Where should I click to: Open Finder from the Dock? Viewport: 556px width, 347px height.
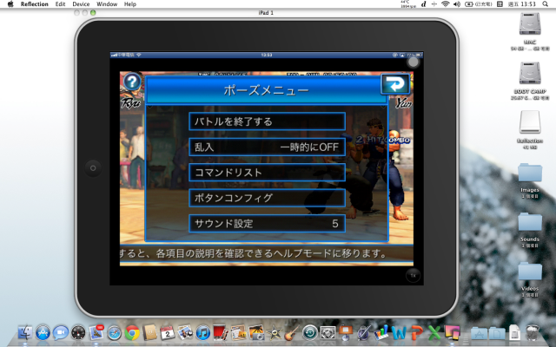pos(25,333)
